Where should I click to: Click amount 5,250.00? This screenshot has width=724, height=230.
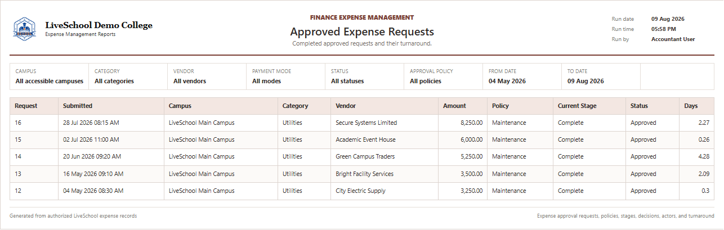click(x=471, y=156)
